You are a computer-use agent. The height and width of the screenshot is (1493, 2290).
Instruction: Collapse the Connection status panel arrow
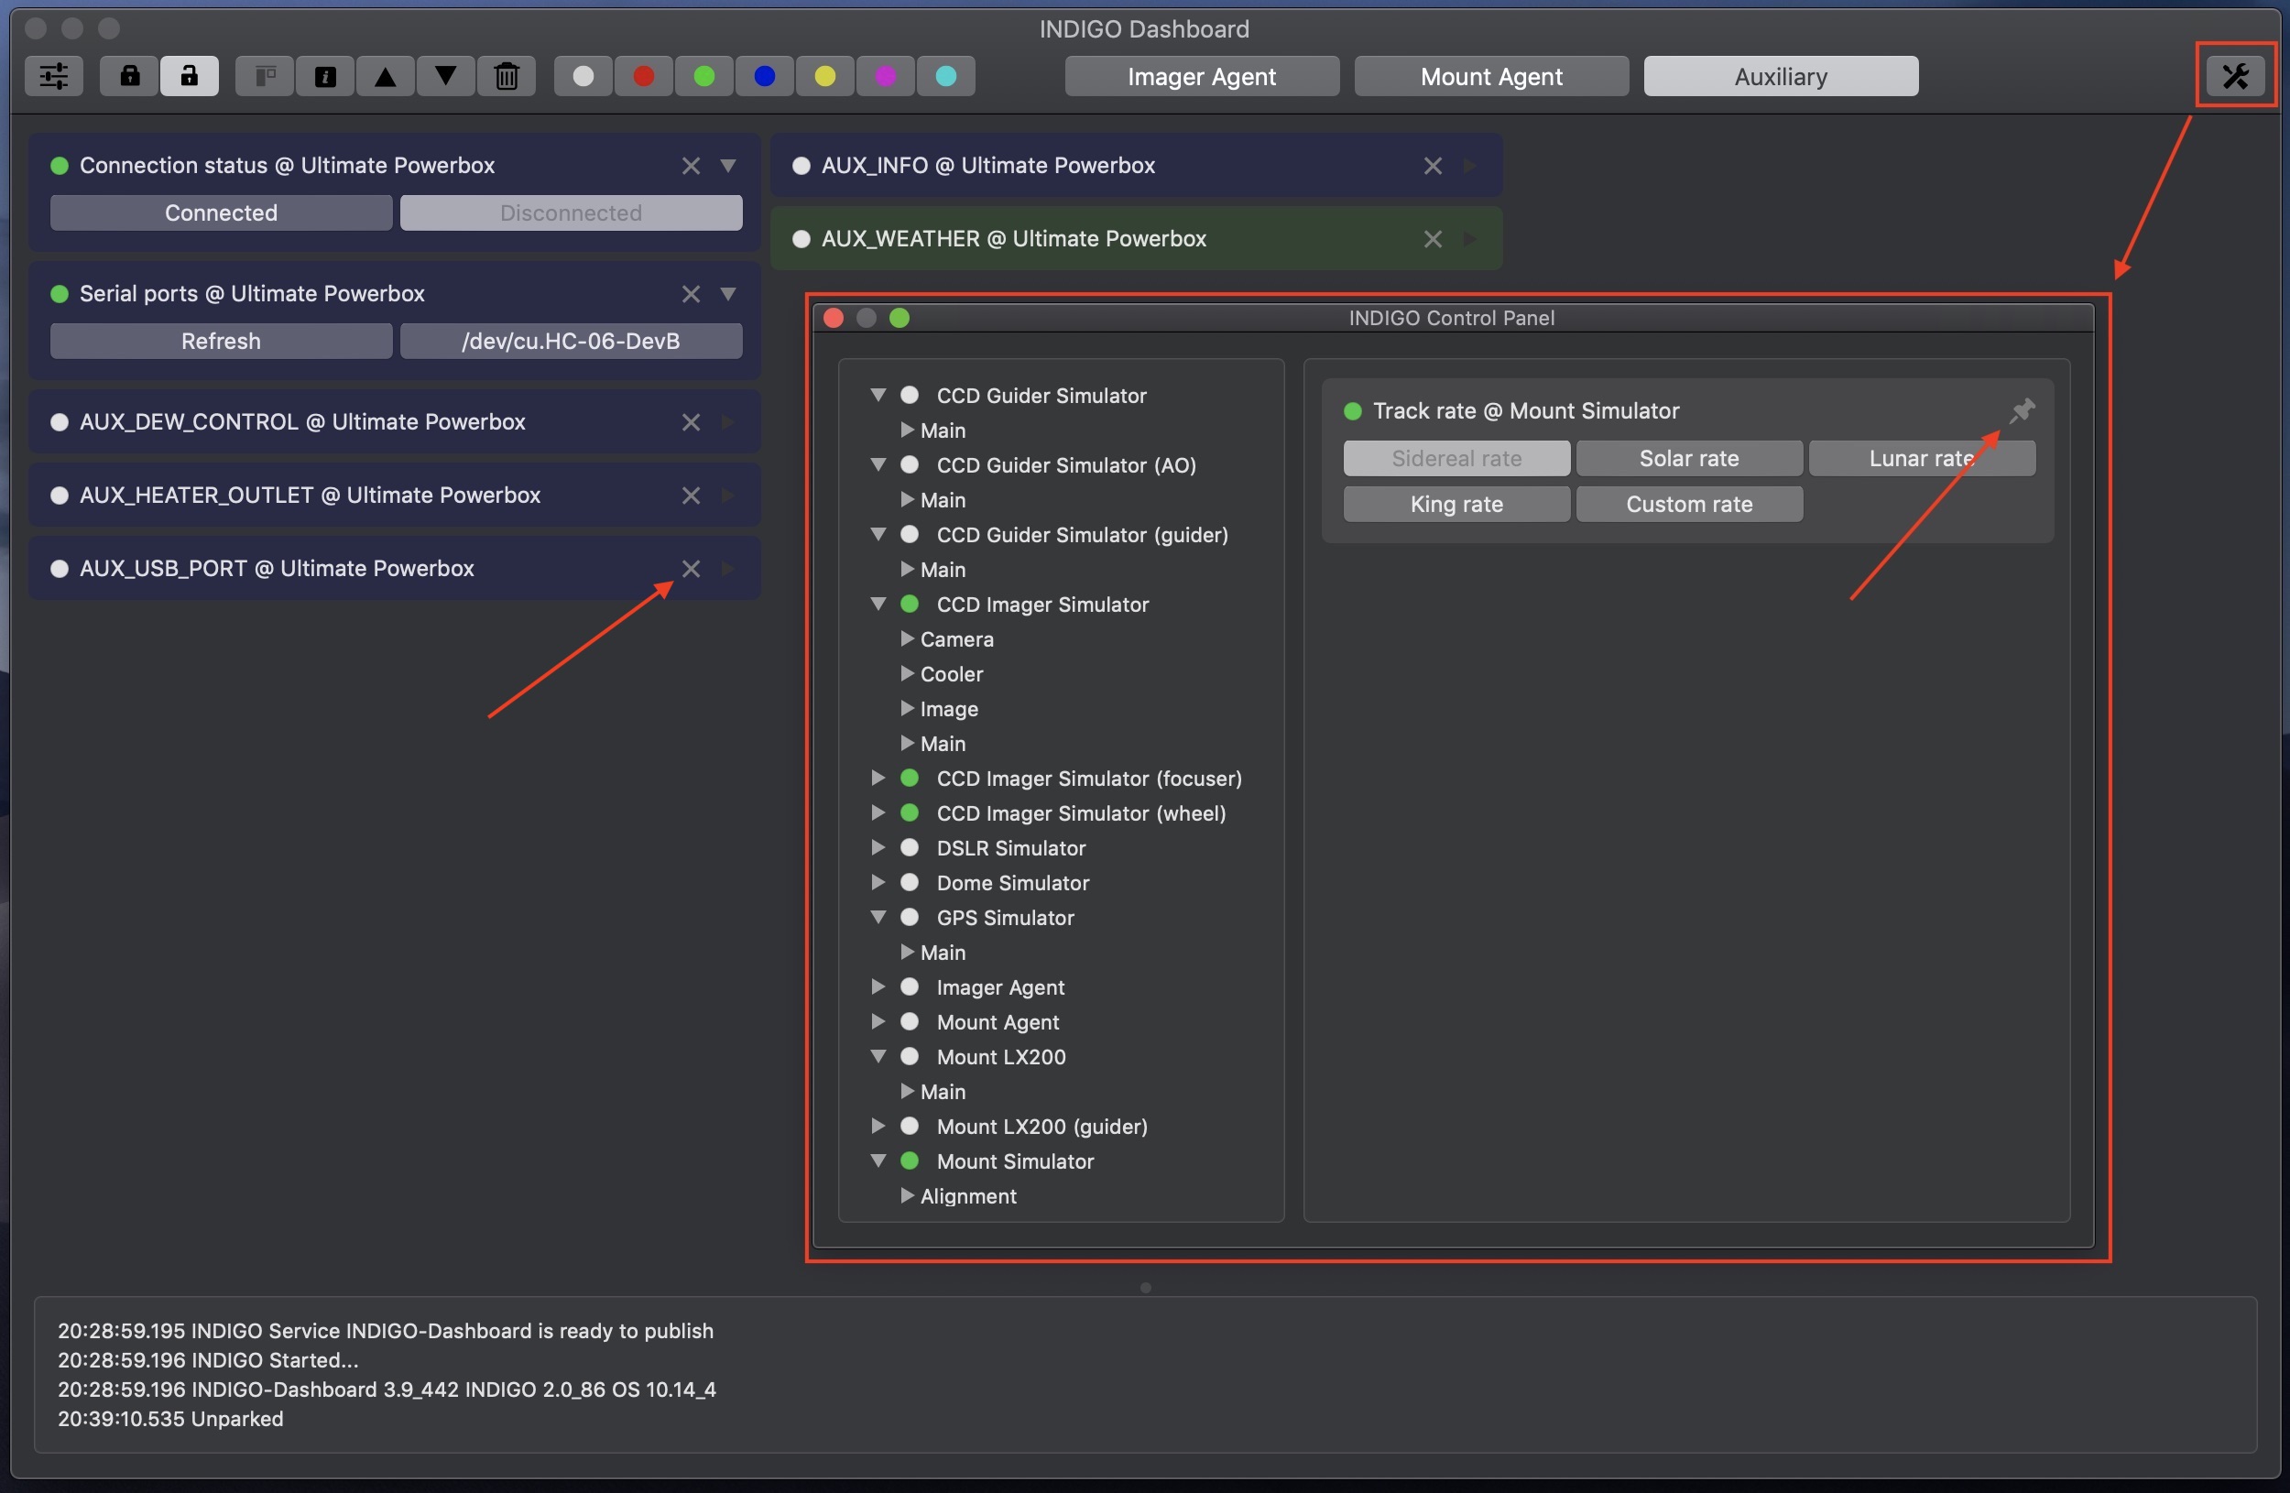[x=728, y=166]
